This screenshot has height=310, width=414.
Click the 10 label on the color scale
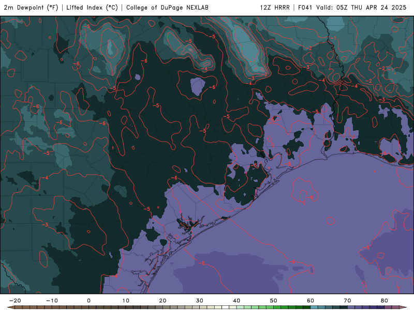(x=126, y=301)
